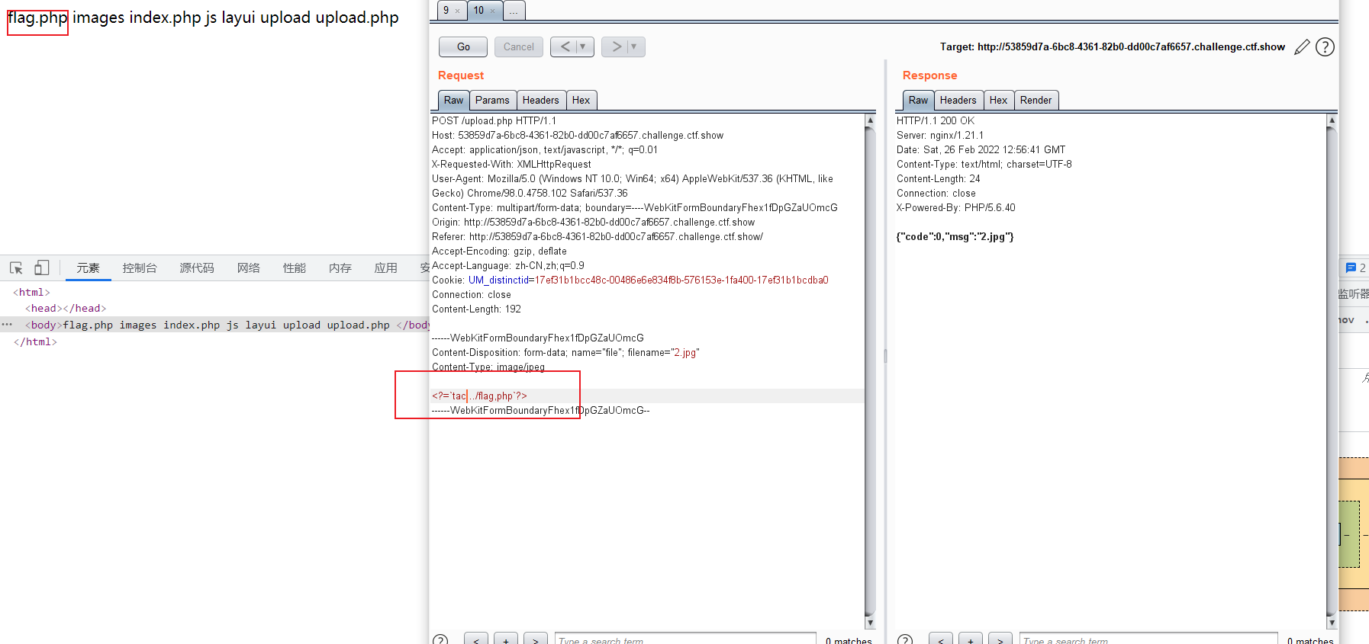Viewport: 1369px width, 644px height.
Task: Click flag.php text on the web page
Action: click(37, 18)
